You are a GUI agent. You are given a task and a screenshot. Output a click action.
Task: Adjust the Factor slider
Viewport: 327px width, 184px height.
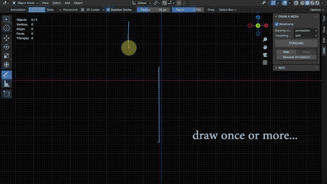click(x=188, y=10)
